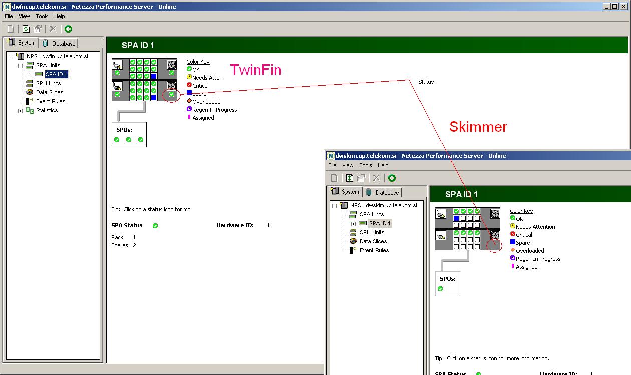Image resolution: width=631 pixels, height=375 pixels.
Task: Select NPS - dwskim.up.telekom.si tree root
Action: point(383,205)
